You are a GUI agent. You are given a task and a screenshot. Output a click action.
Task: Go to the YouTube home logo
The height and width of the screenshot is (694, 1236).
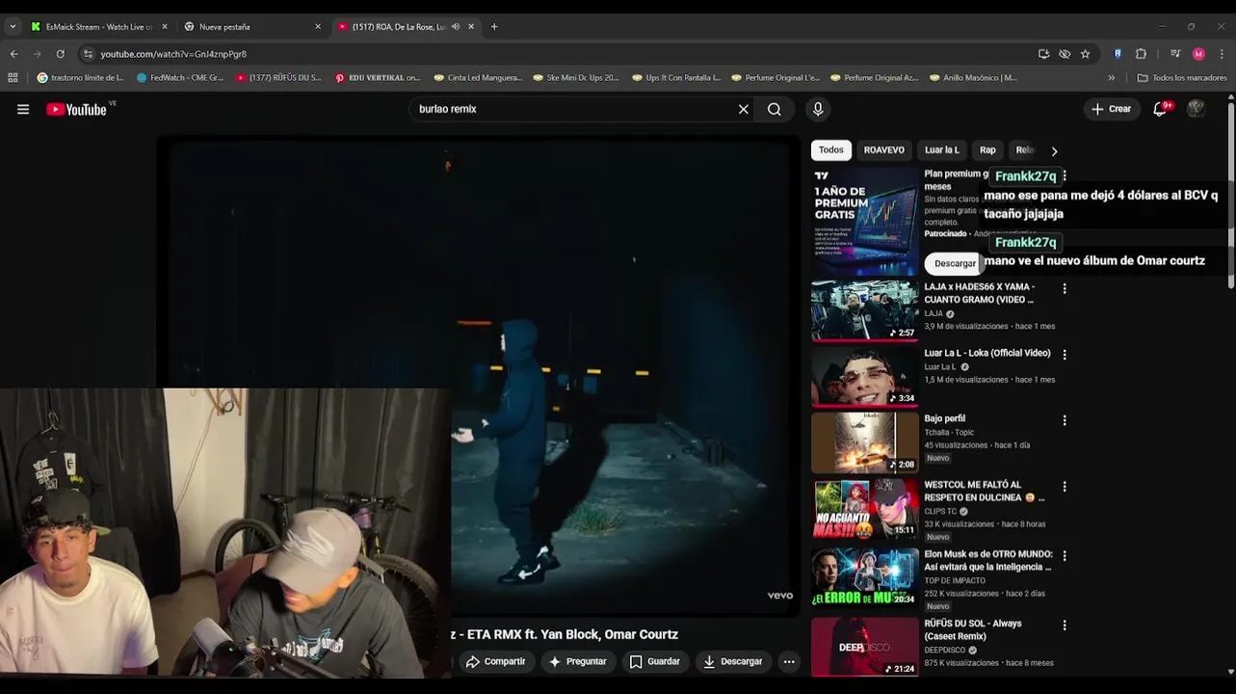pos(76,109)
